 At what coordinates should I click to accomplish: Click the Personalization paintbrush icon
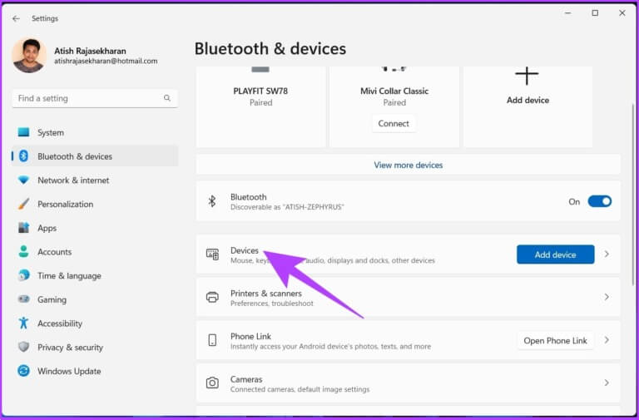point(23,204)
